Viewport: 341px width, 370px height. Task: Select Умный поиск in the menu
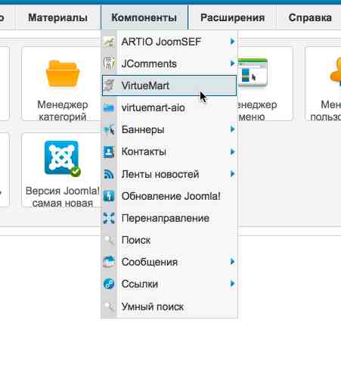click(169, 306)
